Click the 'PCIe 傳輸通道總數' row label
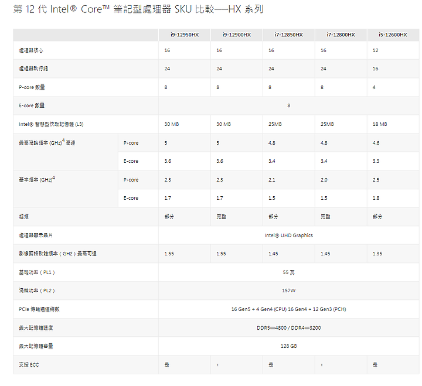This screenshot has width=422, height=386. pos(39,309)
